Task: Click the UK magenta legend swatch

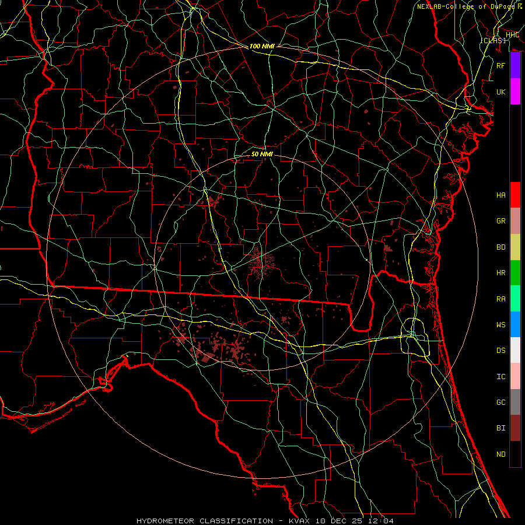Action: click(515, 92)
